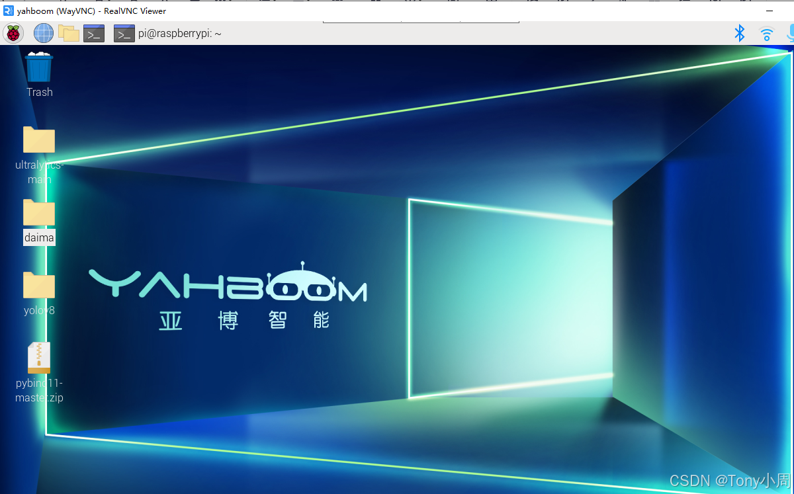Select the pybind11-master.zip archive file

(x=39, y=372)
